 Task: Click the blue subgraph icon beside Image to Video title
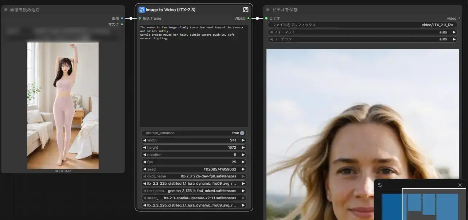click(x=142, y=10)
